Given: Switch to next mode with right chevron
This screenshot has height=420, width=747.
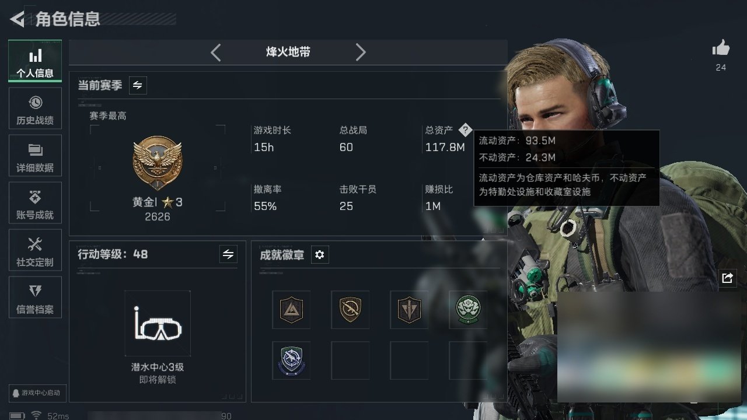Looking at the screenshot, I should point(361,52).
